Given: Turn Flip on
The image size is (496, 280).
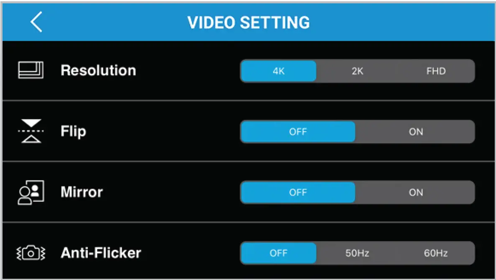Looking at the screenshot, I should tap(416, 132).
